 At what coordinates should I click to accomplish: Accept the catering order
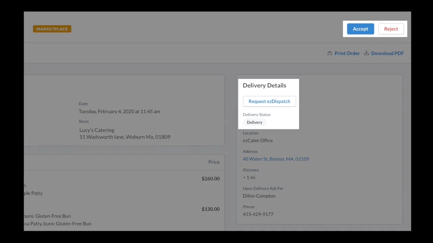coord(360,29)
